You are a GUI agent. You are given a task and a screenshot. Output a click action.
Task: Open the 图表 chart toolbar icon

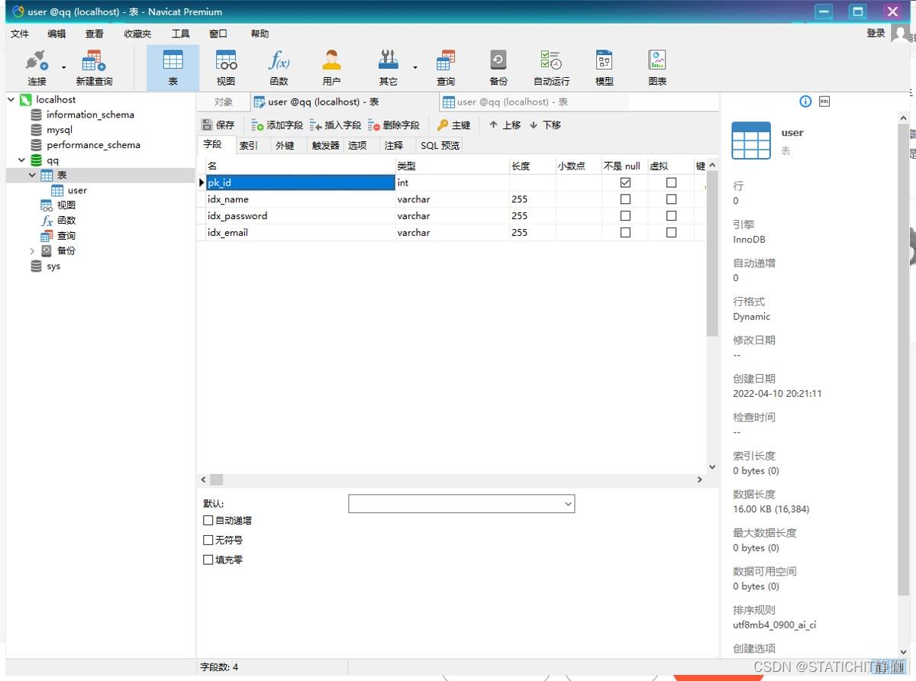point(657,68)
